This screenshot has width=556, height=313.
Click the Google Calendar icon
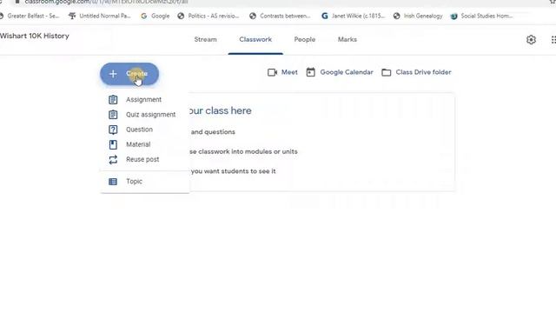pos(311,72)
